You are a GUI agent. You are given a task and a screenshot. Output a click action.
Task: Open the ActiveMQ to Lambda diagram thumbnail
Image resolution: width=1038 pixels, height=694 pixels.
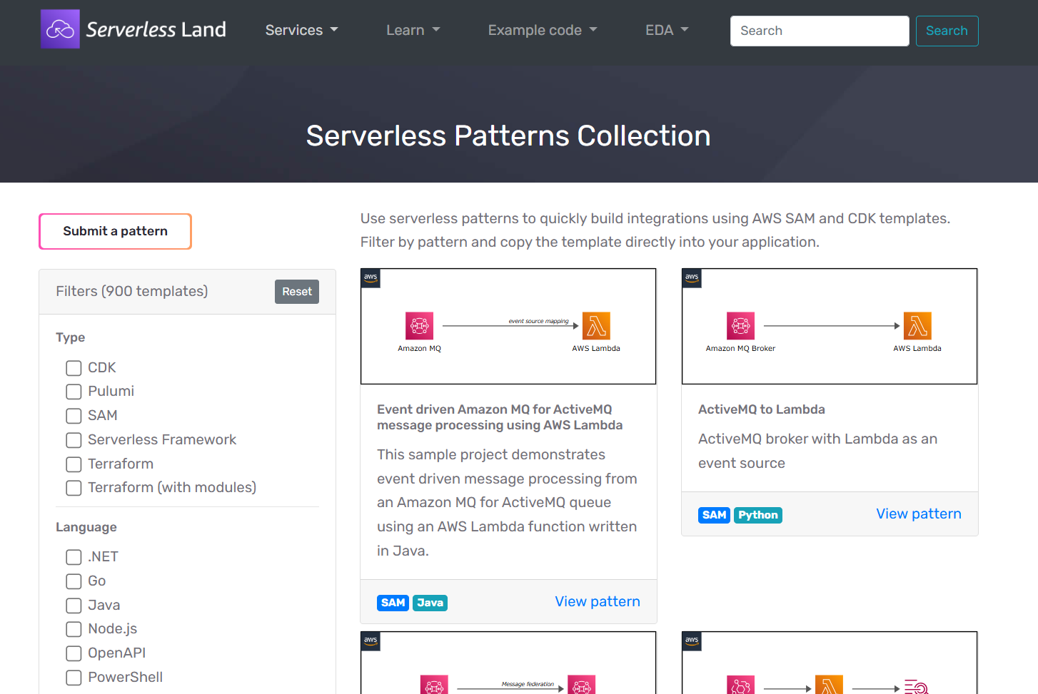(830, 326)
